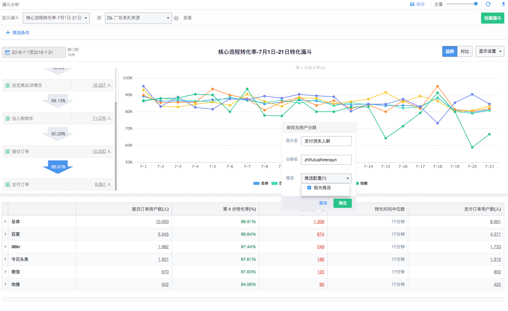The height and width of the screenshot is (311, 508).
Task: Click the 分群名 input field
Action: [x=326, y=160]
